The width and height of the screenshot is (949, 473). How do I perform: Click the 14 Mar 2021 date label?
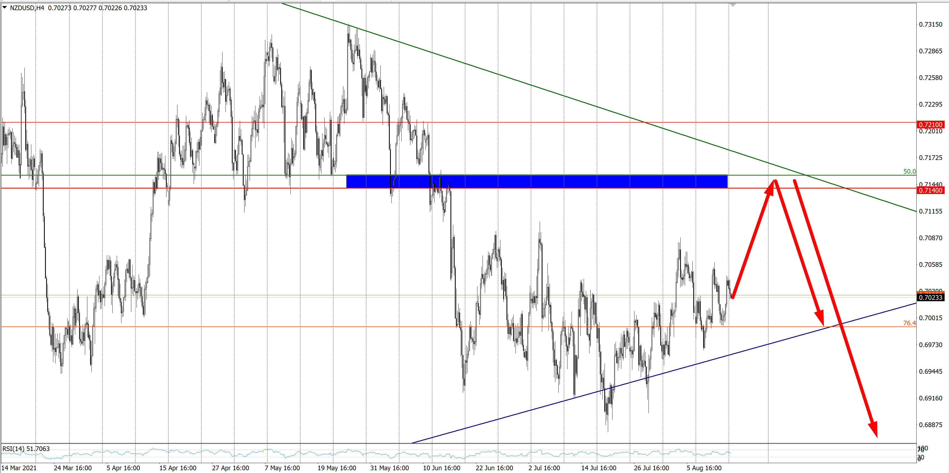click(x=19, y=468)
